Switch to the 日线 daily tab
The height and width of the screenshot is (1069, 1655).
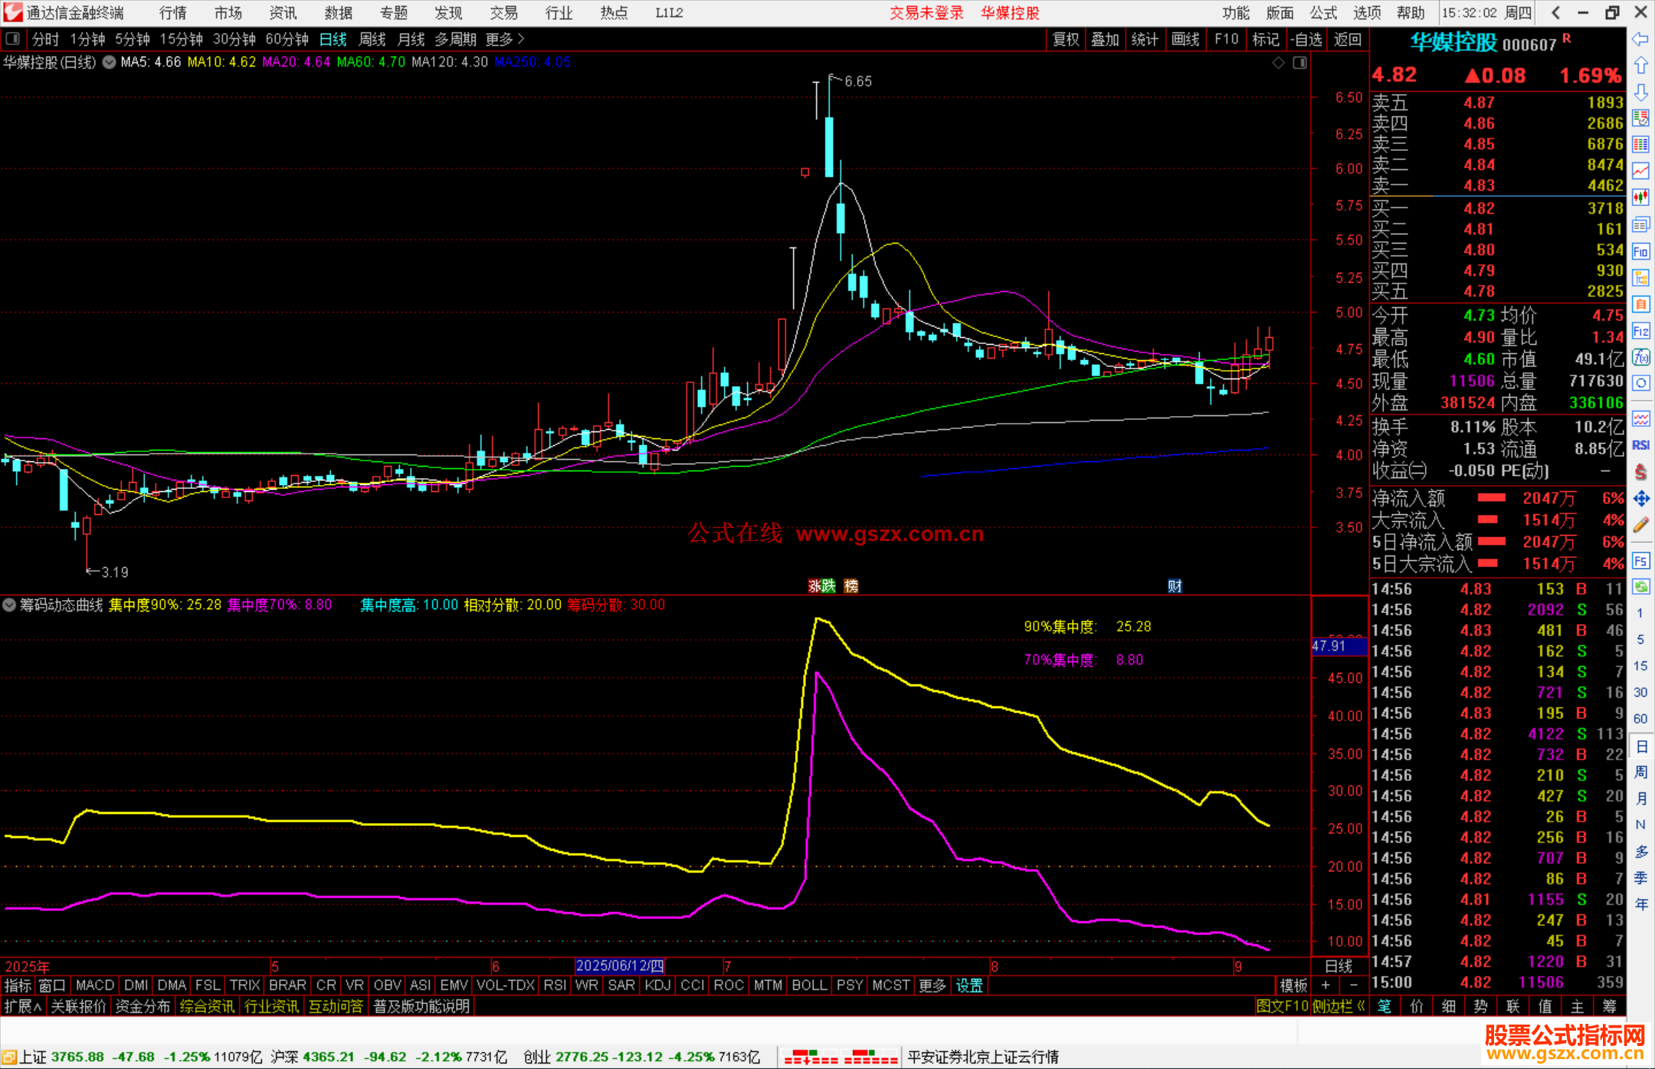(x=333, y=39)
